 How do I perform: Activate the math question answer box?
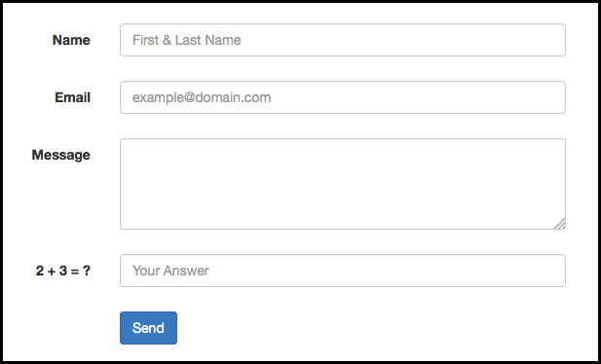pos(343,271)
